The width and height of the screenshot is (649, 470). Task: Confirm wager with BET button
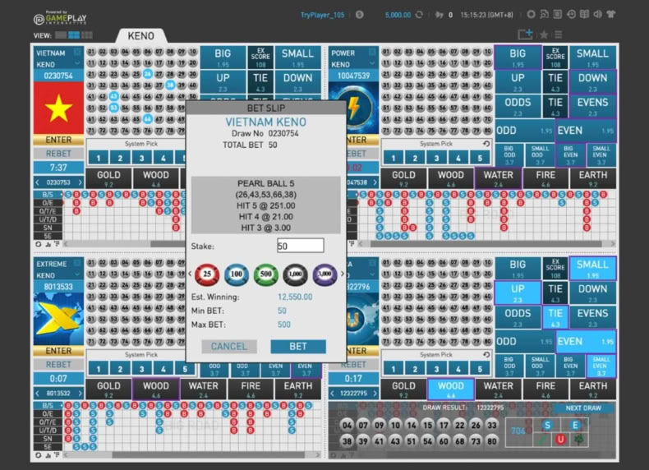pos(298,347)
